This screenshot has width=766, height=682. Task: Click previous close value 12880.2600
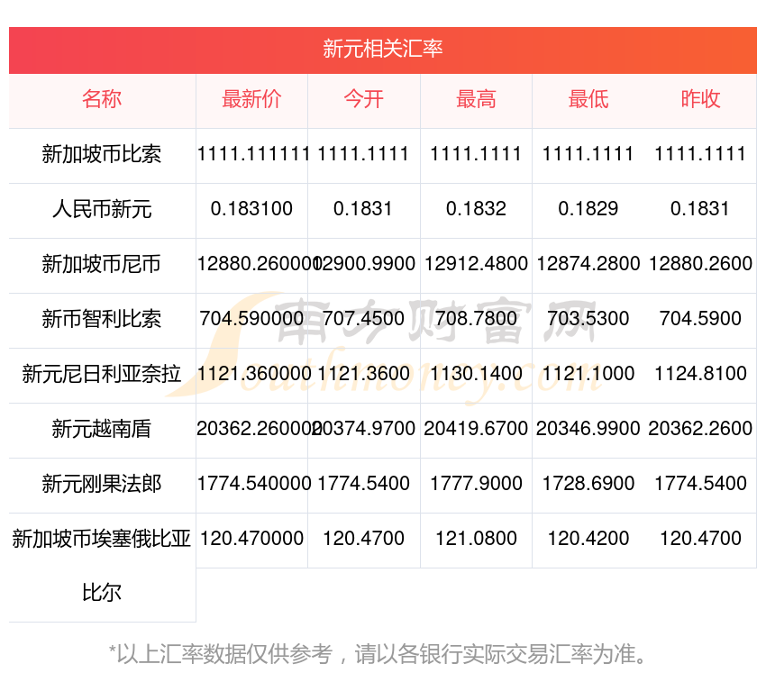click(x=700, y=264)
